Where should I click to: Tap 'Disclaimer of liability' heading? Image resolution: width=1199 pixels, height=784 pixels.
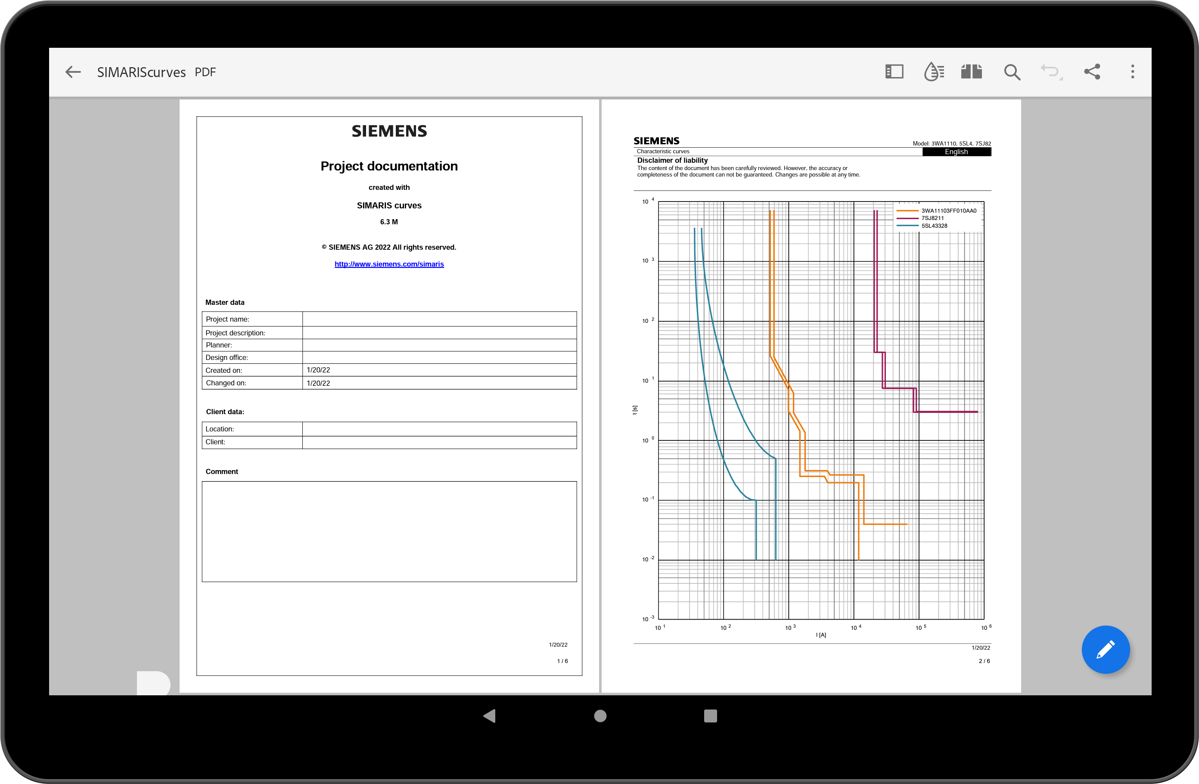672,160
